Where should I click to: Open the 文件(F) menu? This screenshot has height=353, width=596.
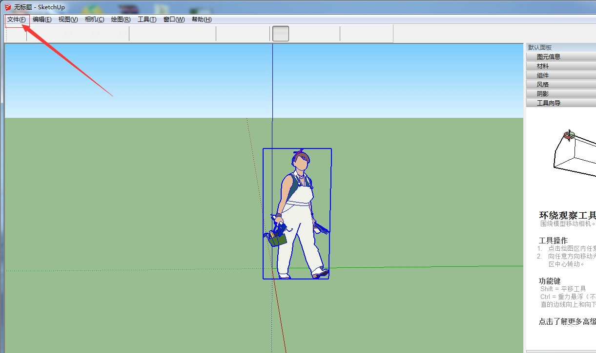pyautogui.click(x=17, y=19)
